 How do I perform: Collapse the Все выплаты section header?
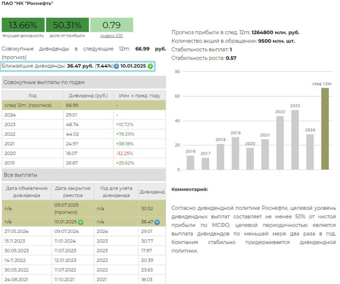point(84,175)
